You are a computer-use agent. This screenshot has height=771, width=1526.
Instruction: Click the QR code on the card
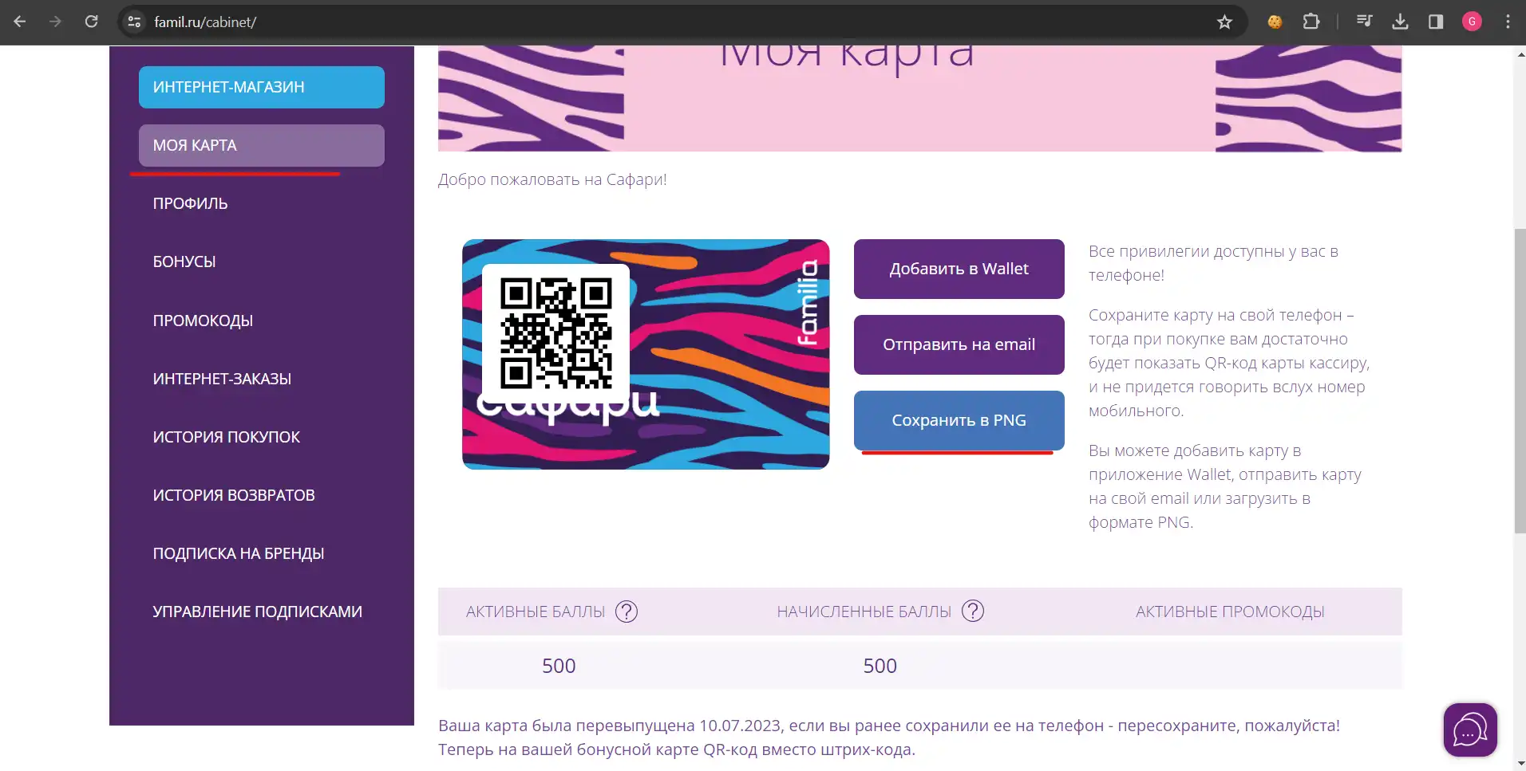(x=556, y=332)
